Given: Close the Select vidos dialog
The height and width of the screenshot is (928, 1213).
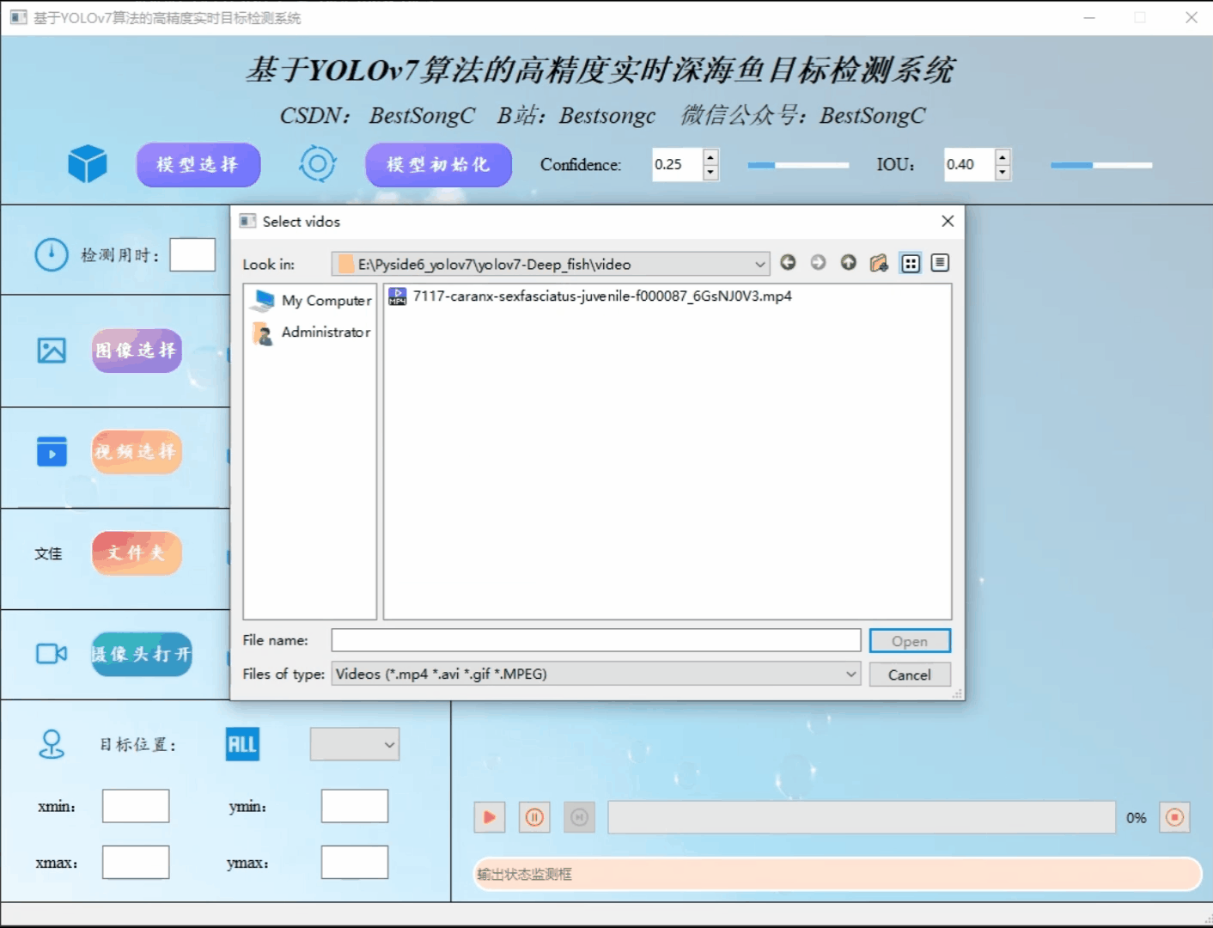Looking at the screenshot, I should click(x=948, y=221).
